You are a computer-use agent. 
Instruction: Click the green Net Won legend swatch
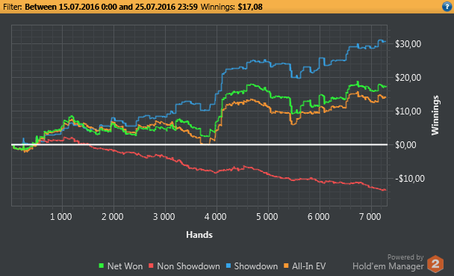[101, 266]
